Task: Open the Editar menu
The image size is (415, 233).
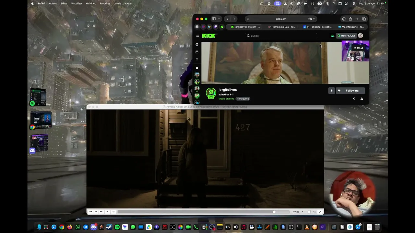Action: pyautogui.click(x=64, y=4)
